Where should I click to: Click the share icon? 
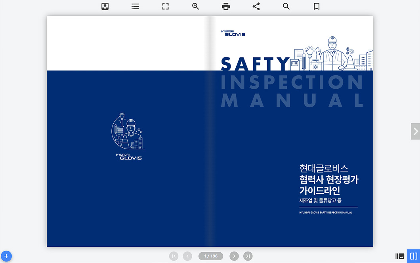(x=256, y=6)
